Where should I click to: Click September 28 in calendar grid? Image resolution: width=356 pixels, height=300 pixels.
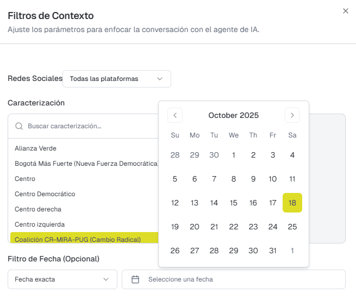tap(175, 155)
